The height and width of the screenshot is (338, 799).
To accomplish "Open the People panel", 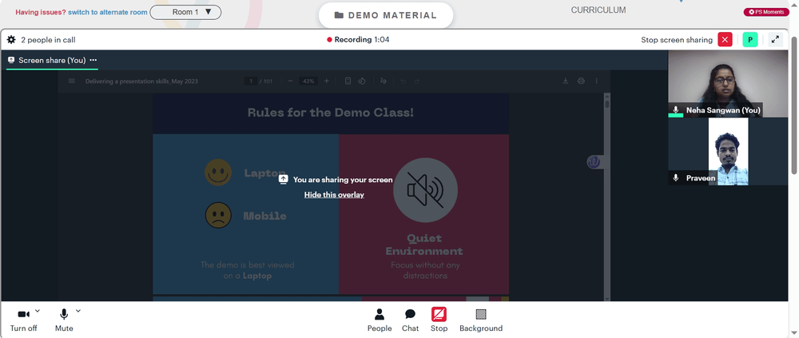I will point(380,320).
